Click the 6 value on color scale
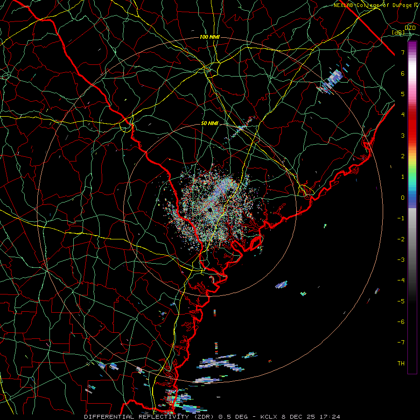Image resolution: width=420 pixels, height=420 pixels. point(403,73)
